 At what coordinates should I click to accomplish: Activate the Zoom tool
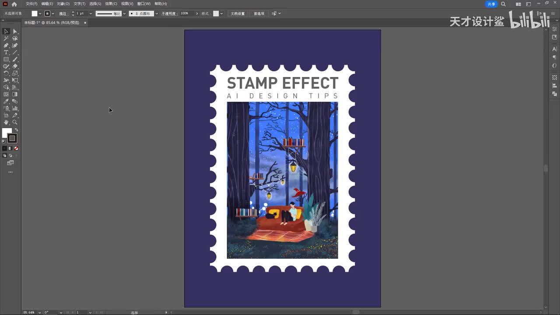click(15, 122)
